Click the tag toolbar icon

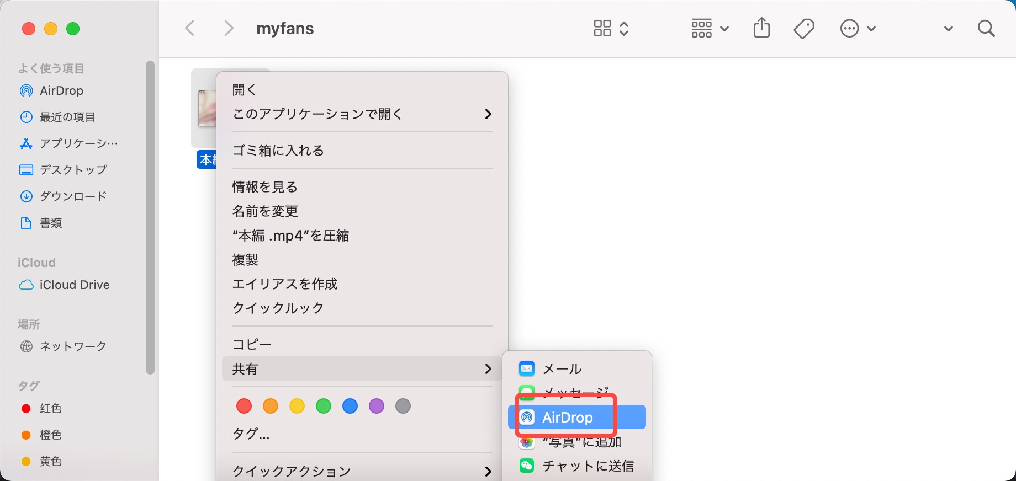pyautogui.click(x=803, y=28)
